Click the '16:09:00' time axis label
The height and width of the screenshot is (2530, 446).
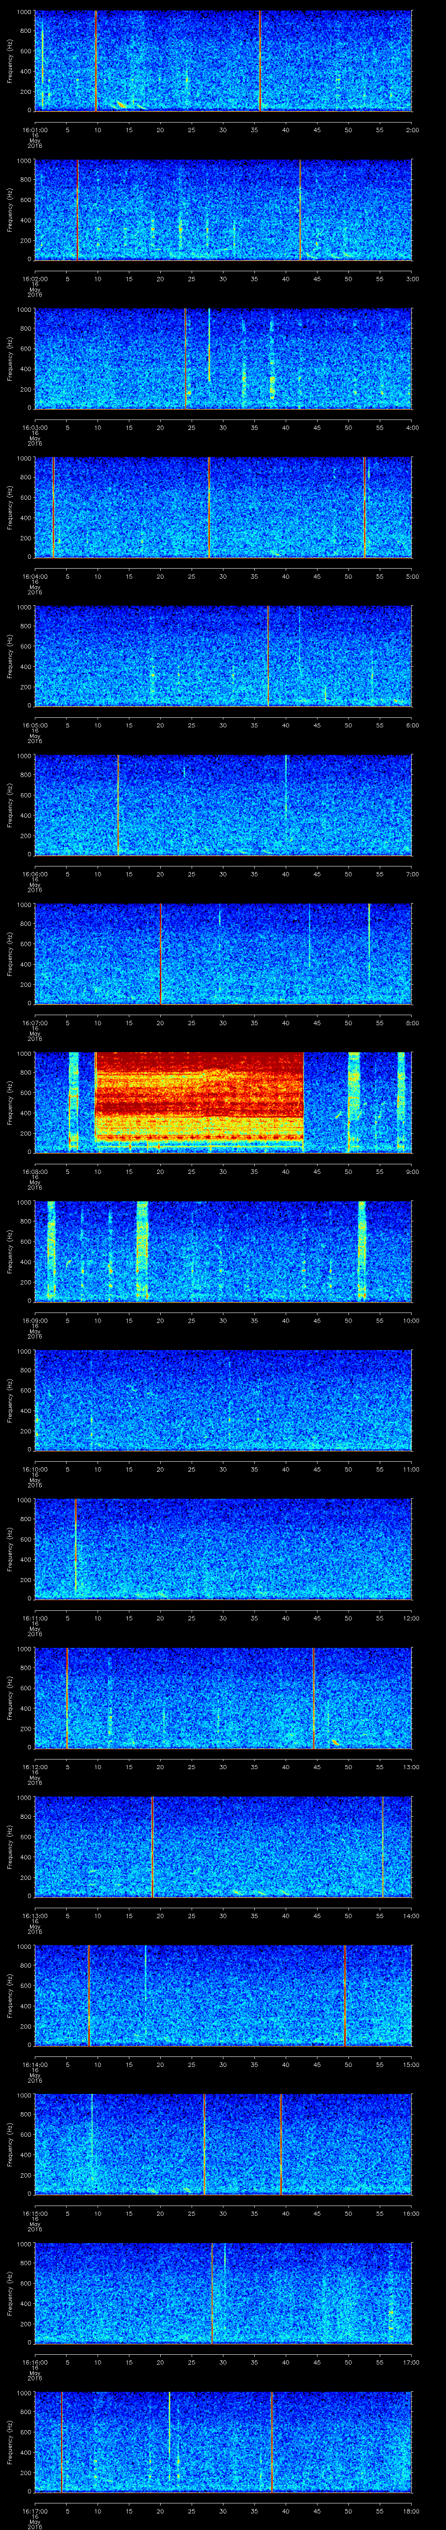[x=34, y=1320]
